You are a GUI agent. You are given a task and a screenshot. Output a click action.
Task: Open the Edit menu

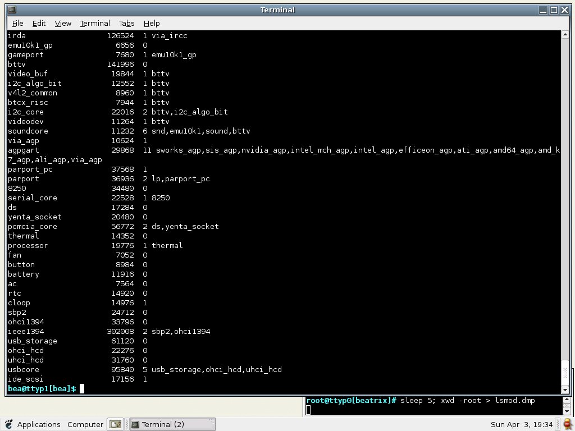tap(39, 24)
